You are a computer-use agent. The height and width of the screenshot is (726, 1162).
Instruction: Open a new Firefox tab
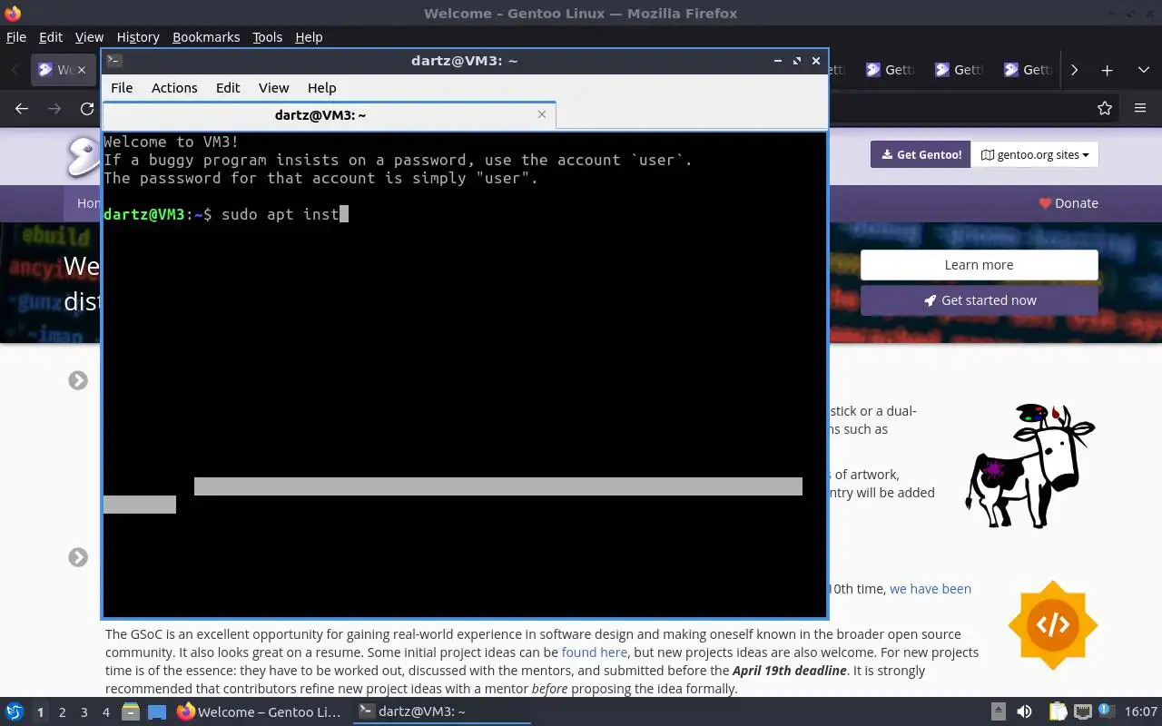coord(1107,70)
